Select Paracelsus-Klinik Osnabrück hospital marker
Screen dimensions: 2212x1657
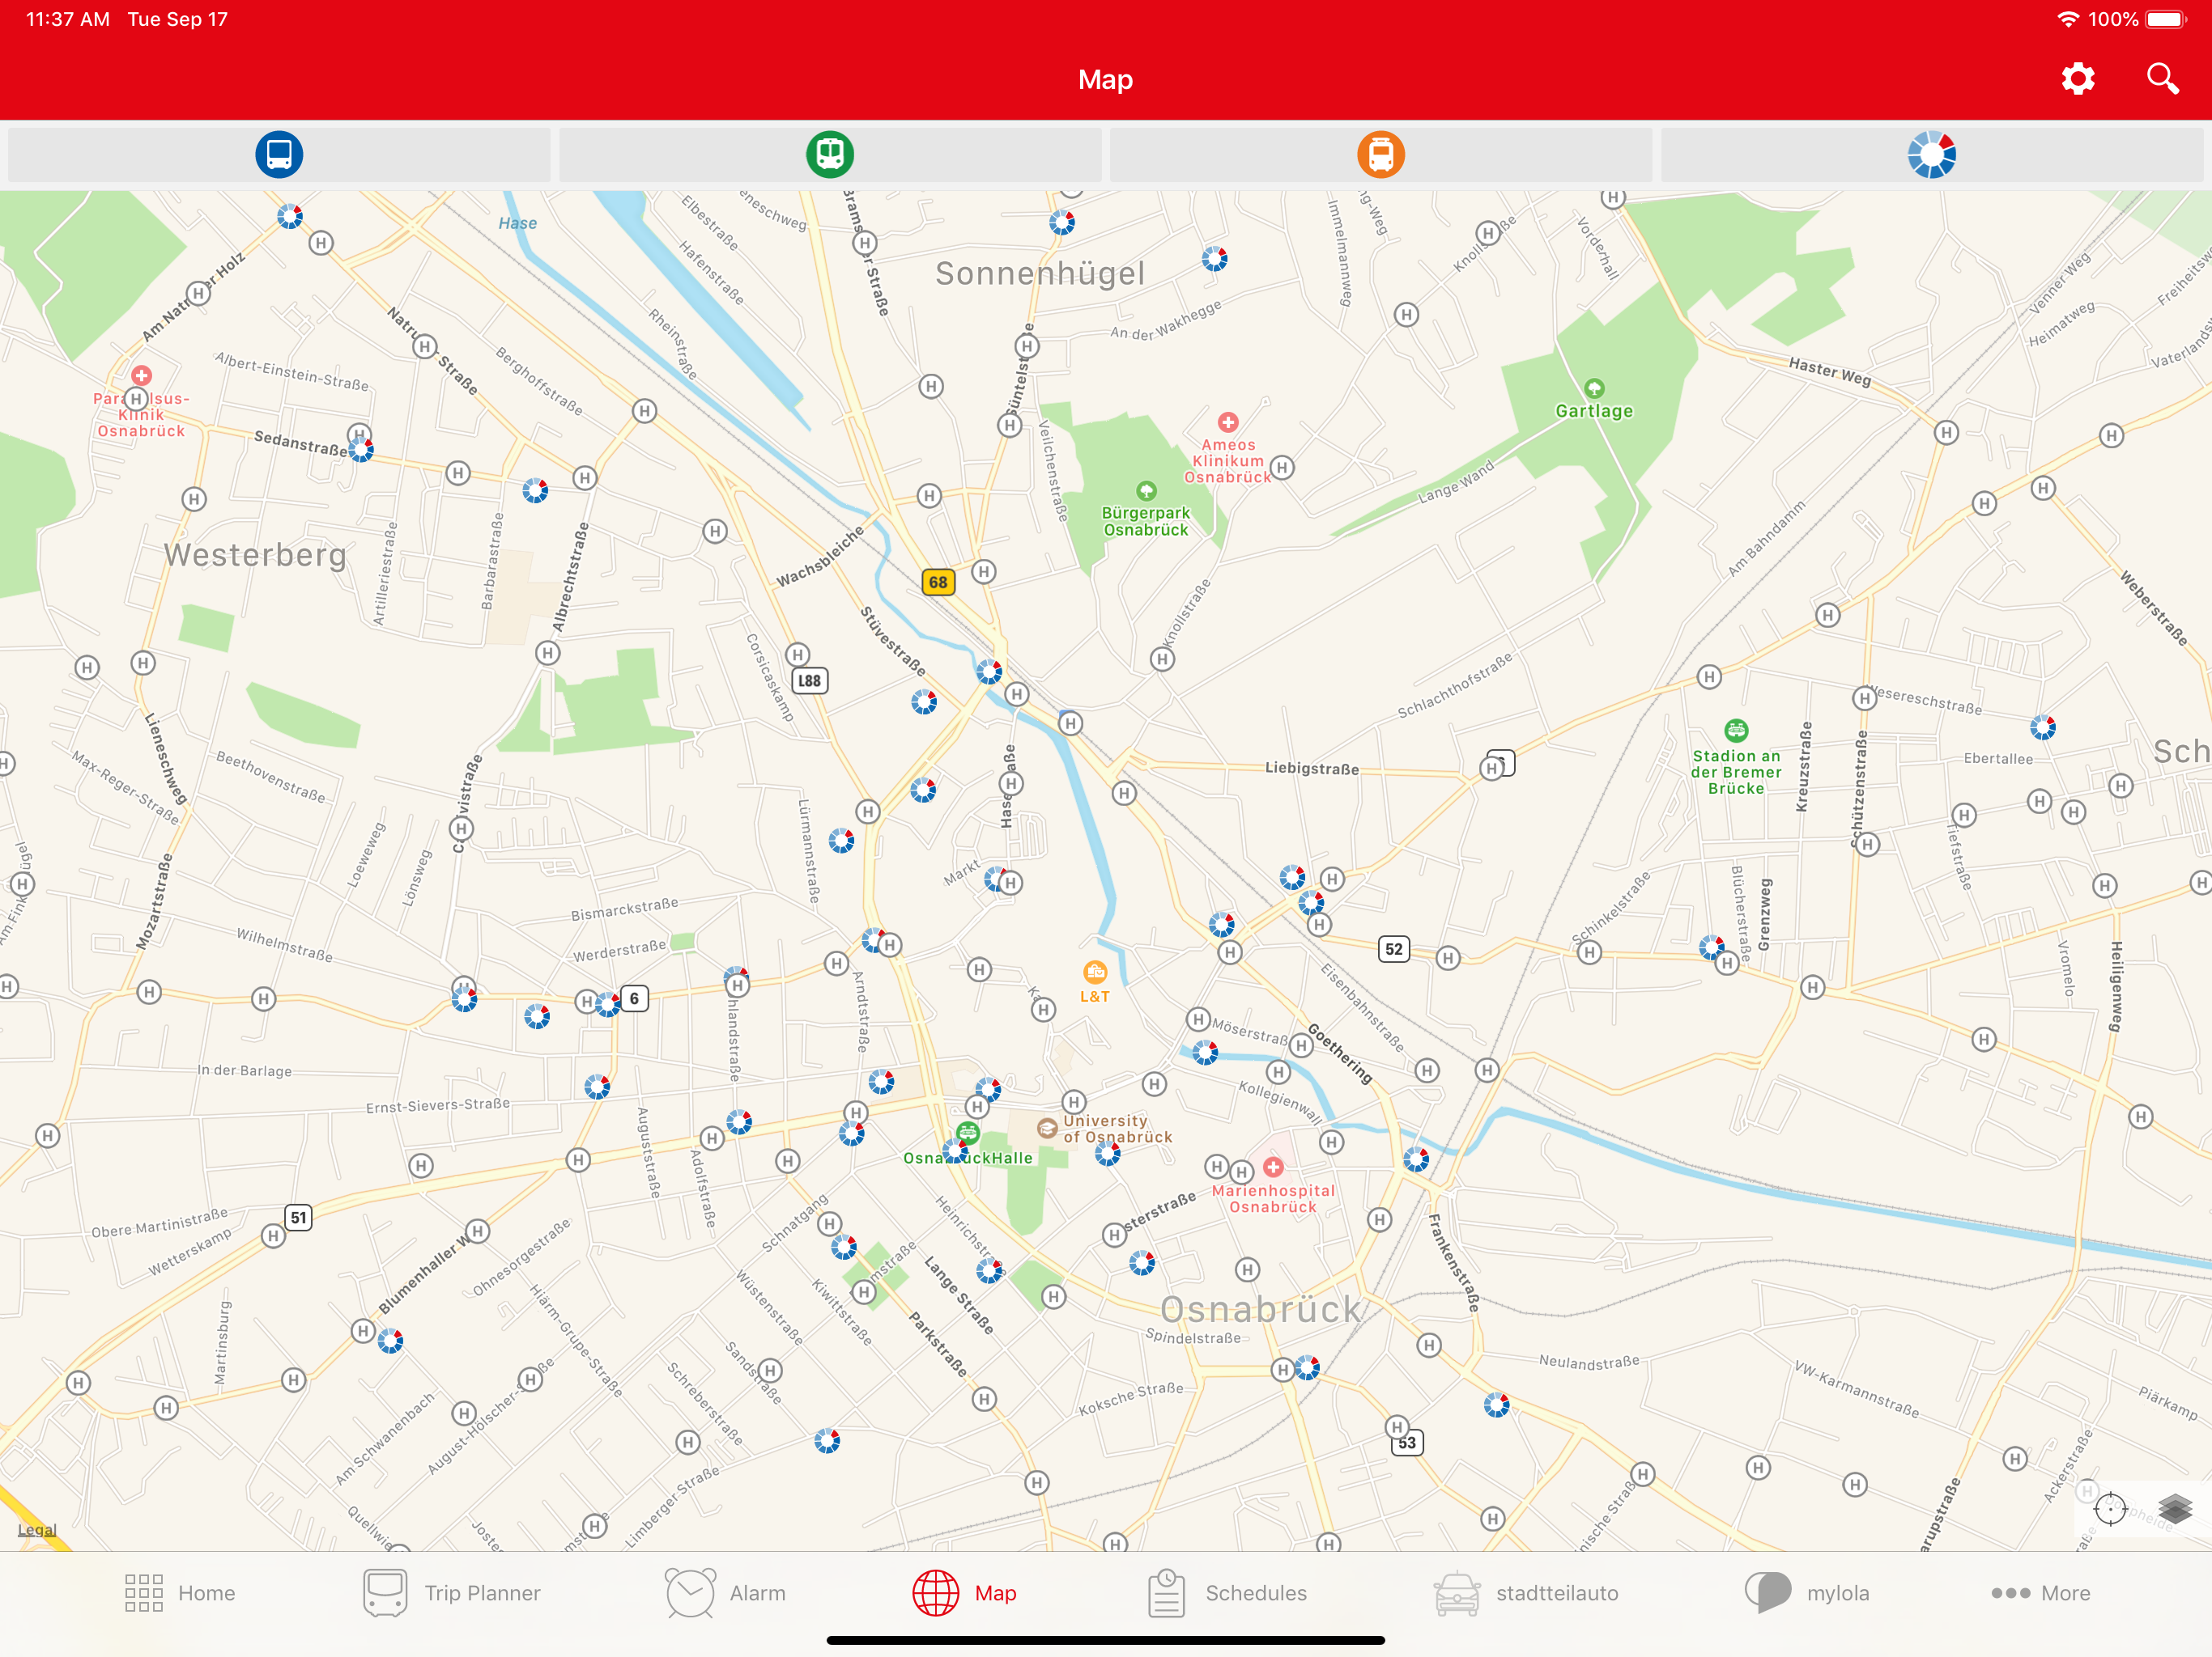pyautogui.click(x=142, y=375)
